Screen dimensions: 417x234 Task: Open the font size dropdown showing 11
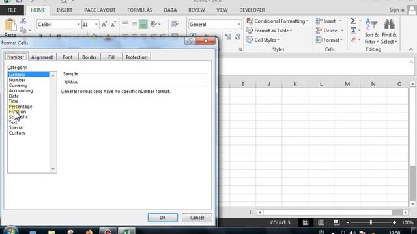tap(96, 25)
